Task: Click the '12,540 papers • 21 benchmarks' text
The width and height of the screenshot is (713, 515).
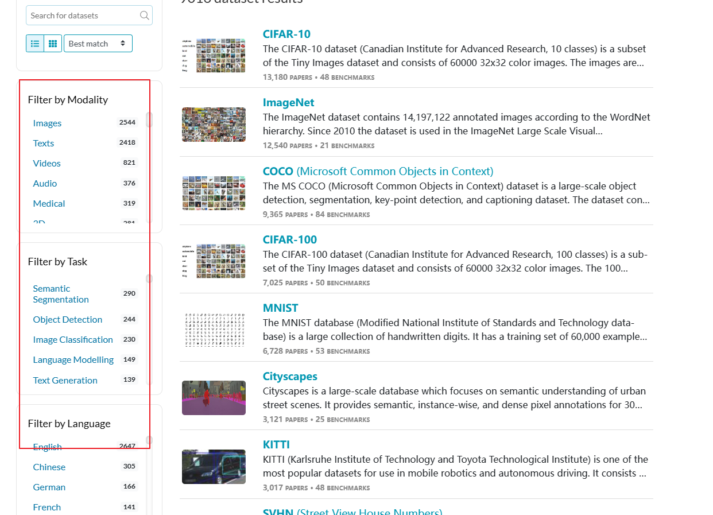Action: coord(319,146)
